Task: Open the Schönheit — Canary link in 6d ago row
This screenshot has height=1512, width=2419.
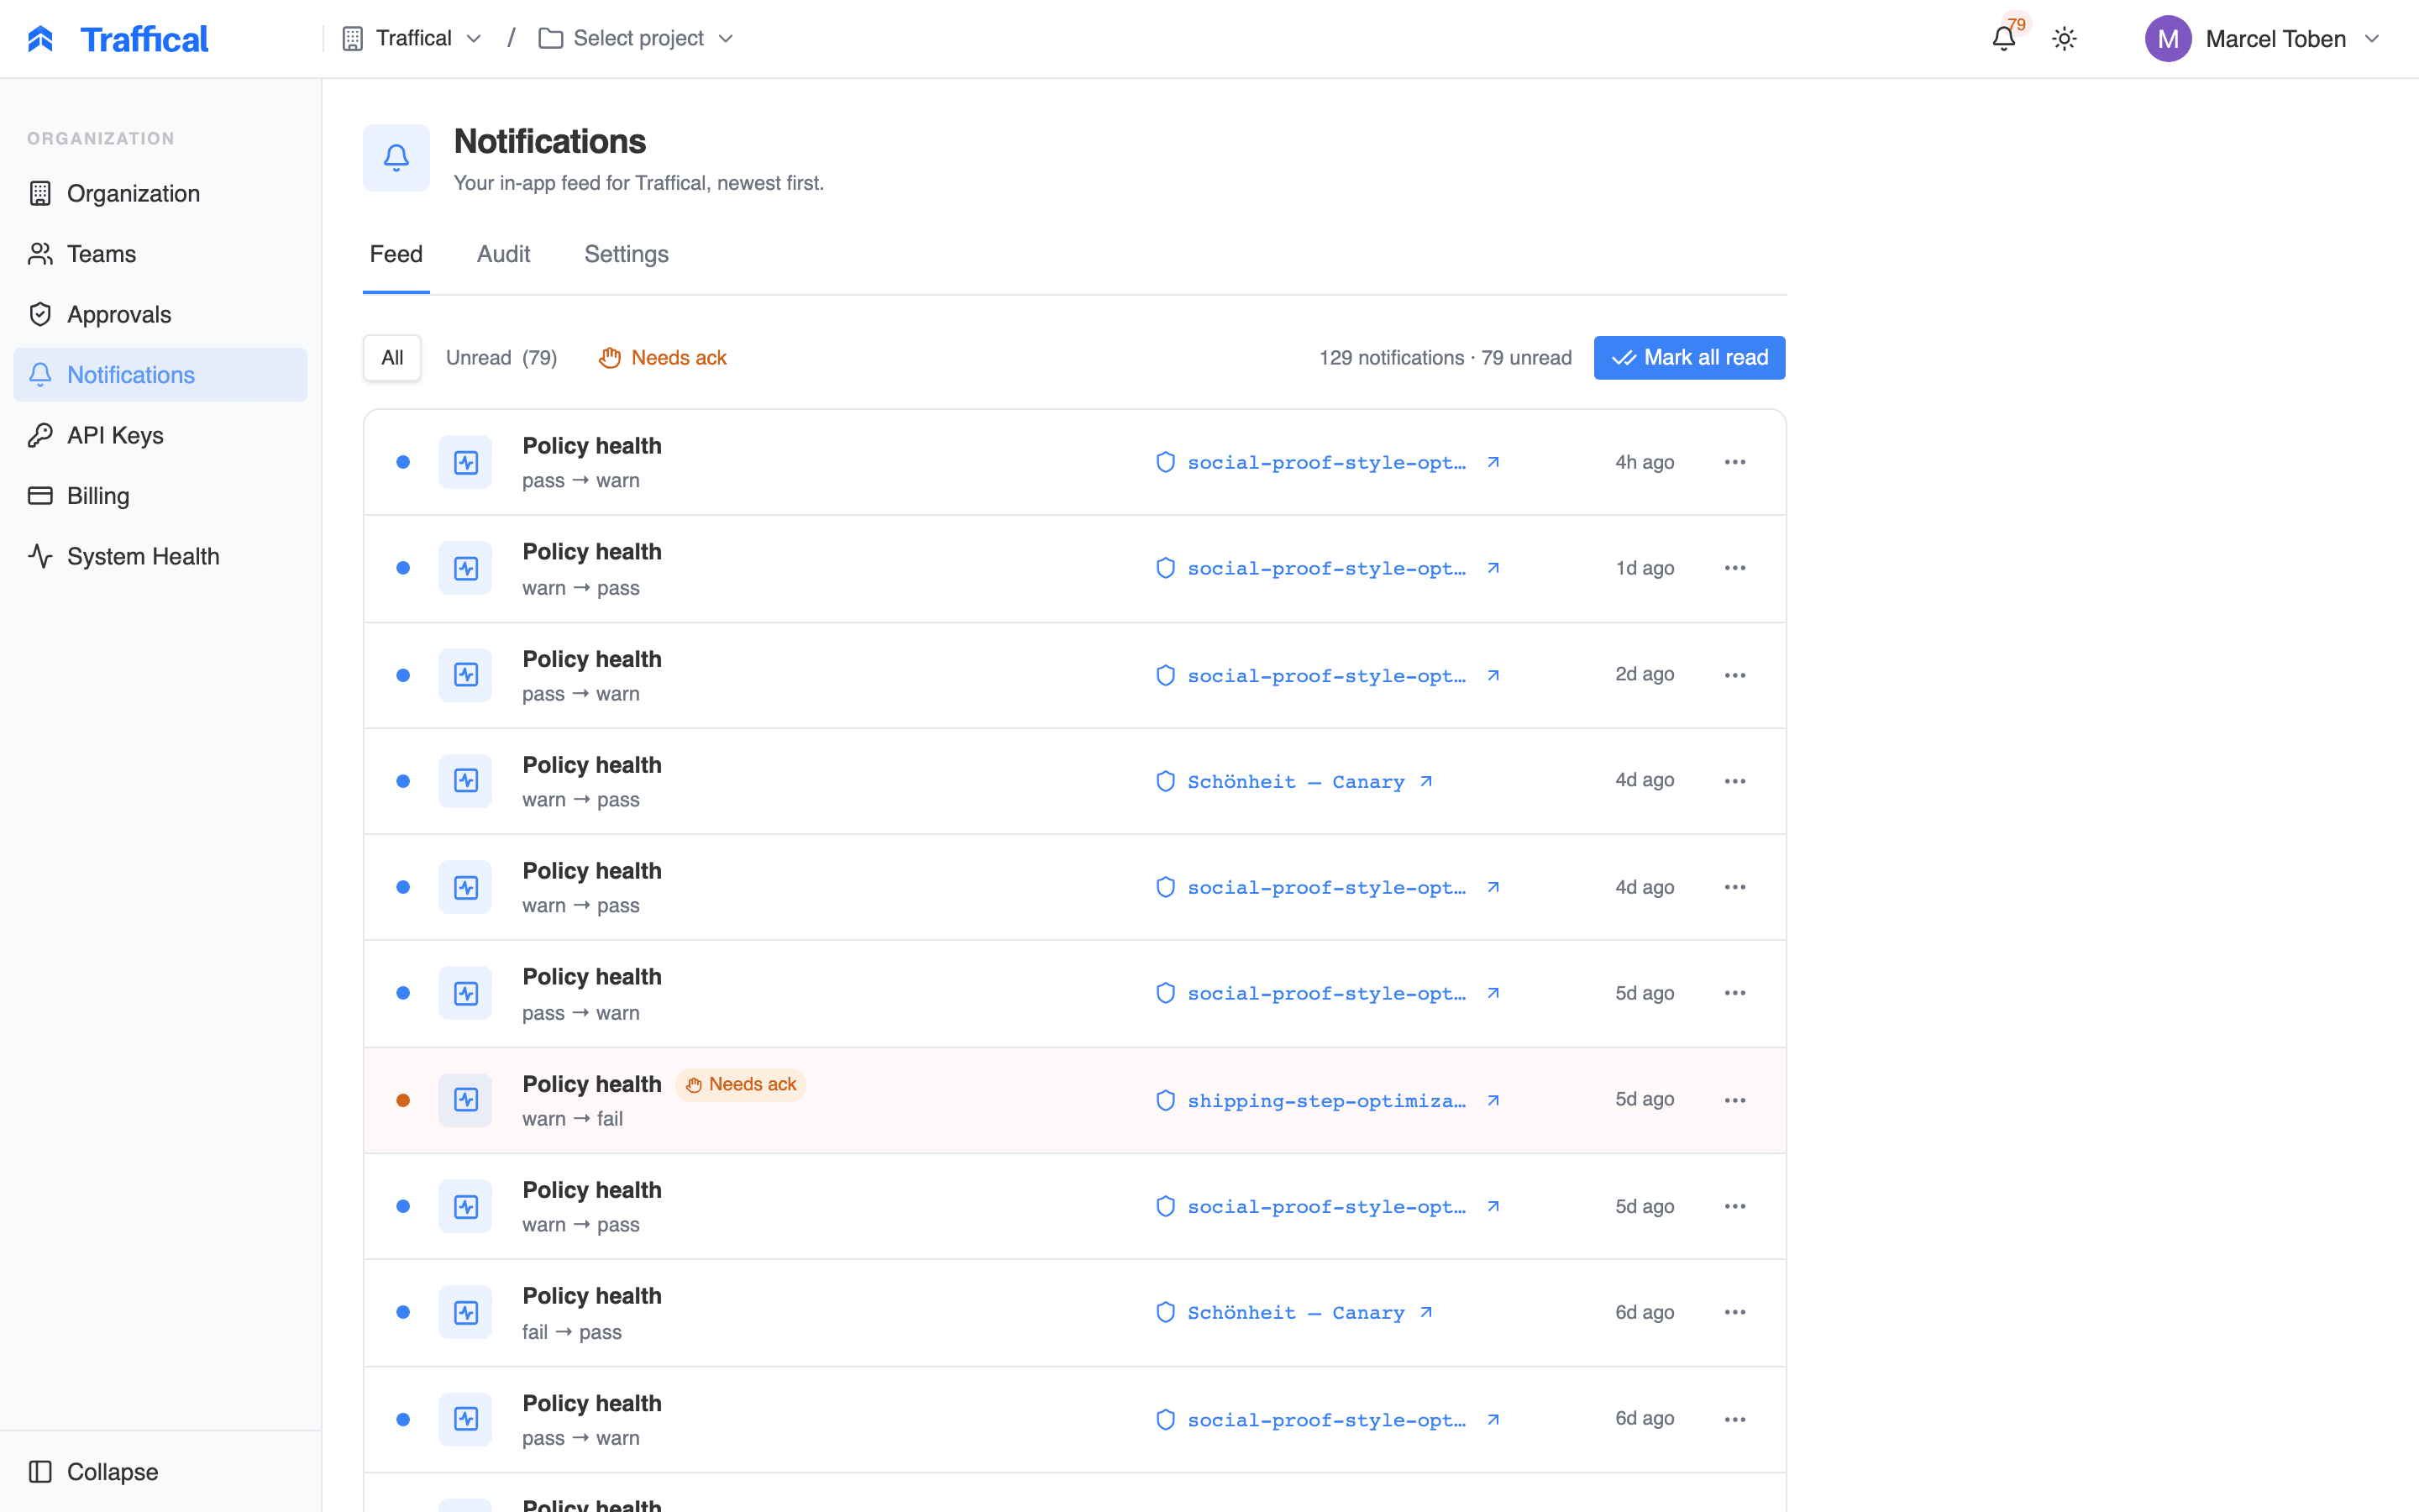Action: 1295,1312
